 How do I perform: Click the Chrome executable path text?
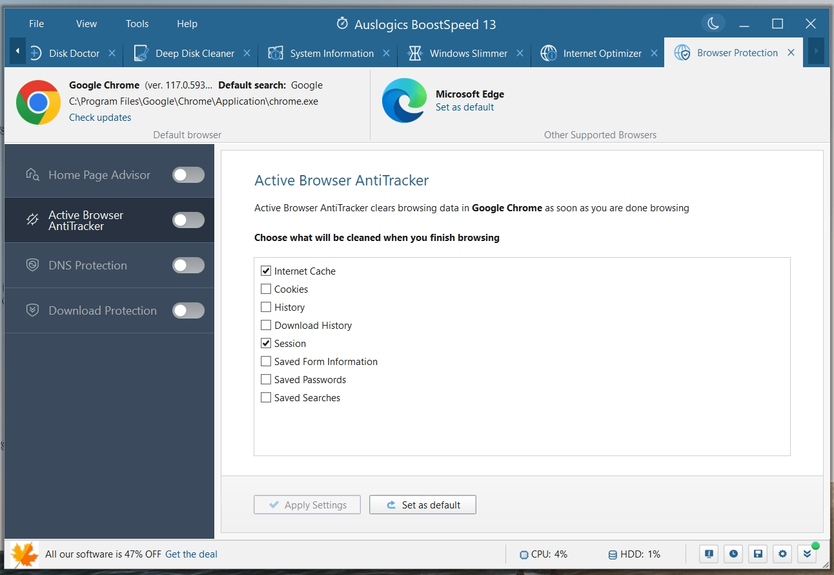pyautogui.click(x=194, y=101)
